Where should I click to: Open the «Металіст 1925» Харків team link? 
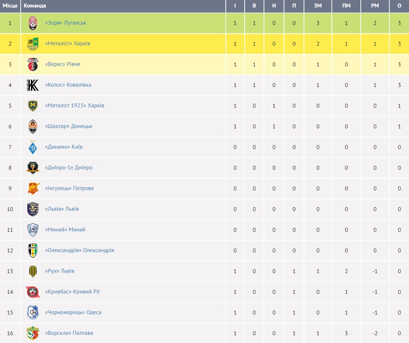(75, 106)
